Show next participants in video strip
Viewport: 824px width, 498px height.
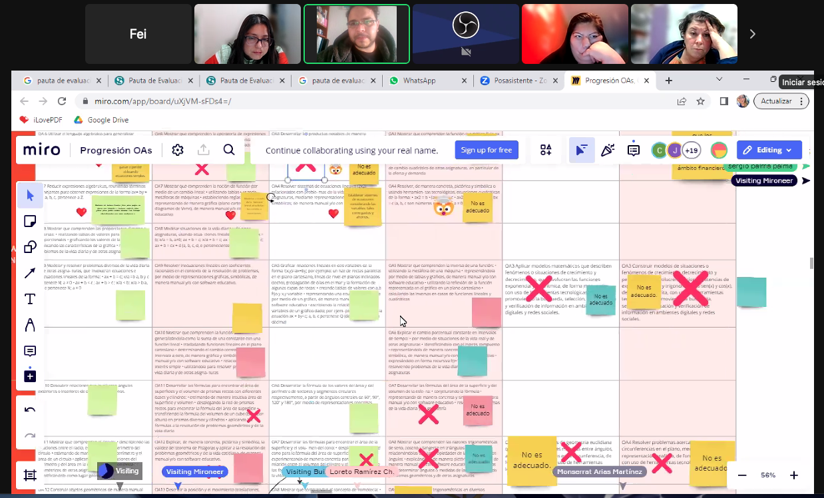[x=753, y=34]
